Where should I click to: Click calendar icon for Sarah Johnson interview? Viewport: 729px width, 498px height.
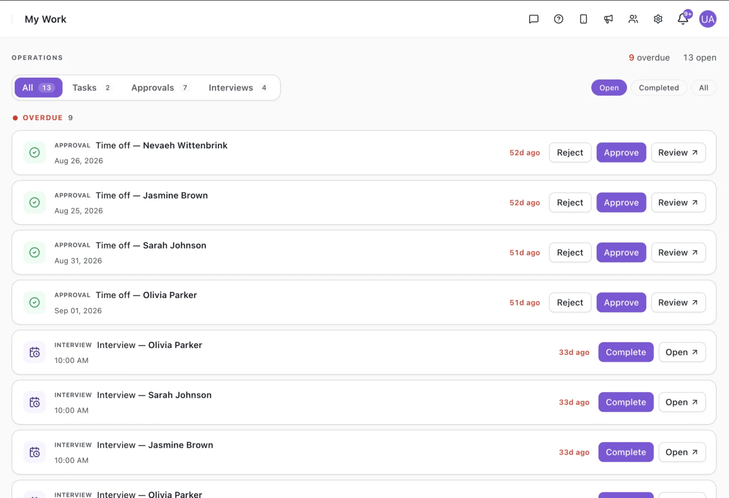click(x=35, y=402)
